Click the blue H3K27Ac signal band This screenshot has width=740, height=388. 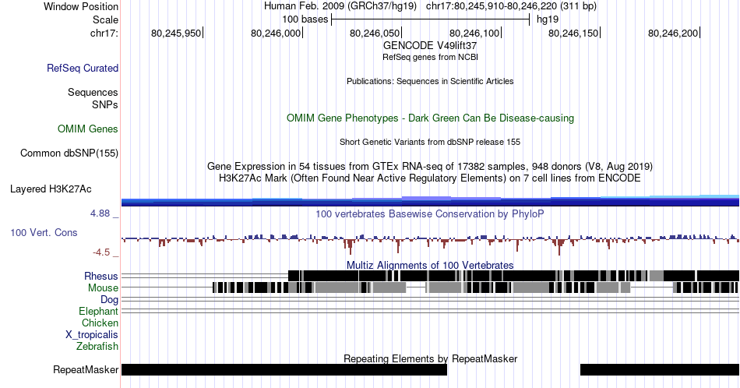pyautogui.click(x=430, y=200)
